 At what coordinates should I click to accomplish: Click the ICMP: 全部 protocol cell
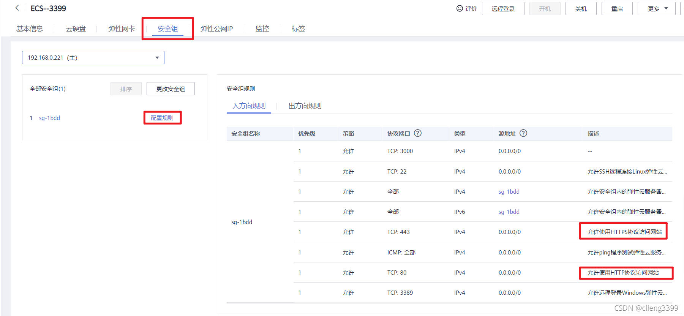click(x=401, y=253)
